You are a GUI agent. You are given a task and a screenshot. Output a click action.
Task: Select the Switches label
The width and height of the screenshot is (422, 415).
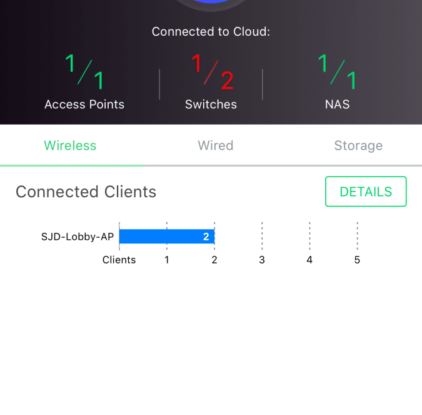pos(211,105)
